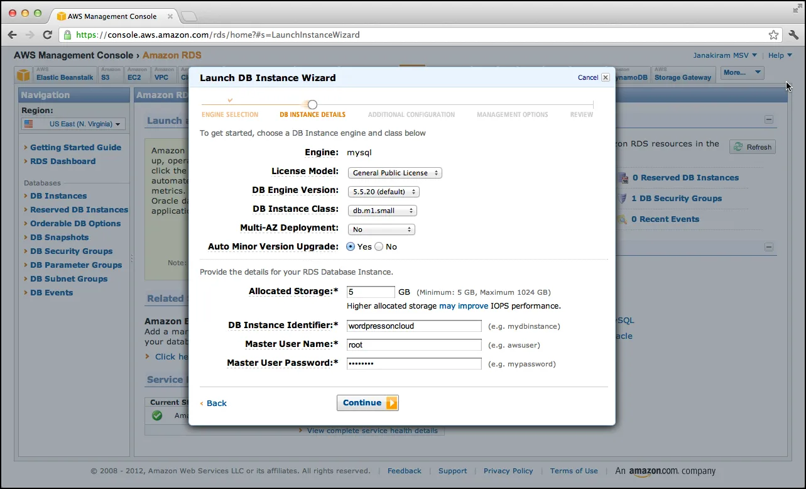Open Terms of Use footer link
This screenshot has height=489, width=806.
(x=574, y=471)
